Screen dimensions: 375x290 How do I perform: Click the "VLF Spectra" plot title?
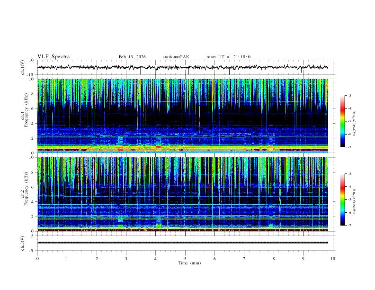pos(54,57)
